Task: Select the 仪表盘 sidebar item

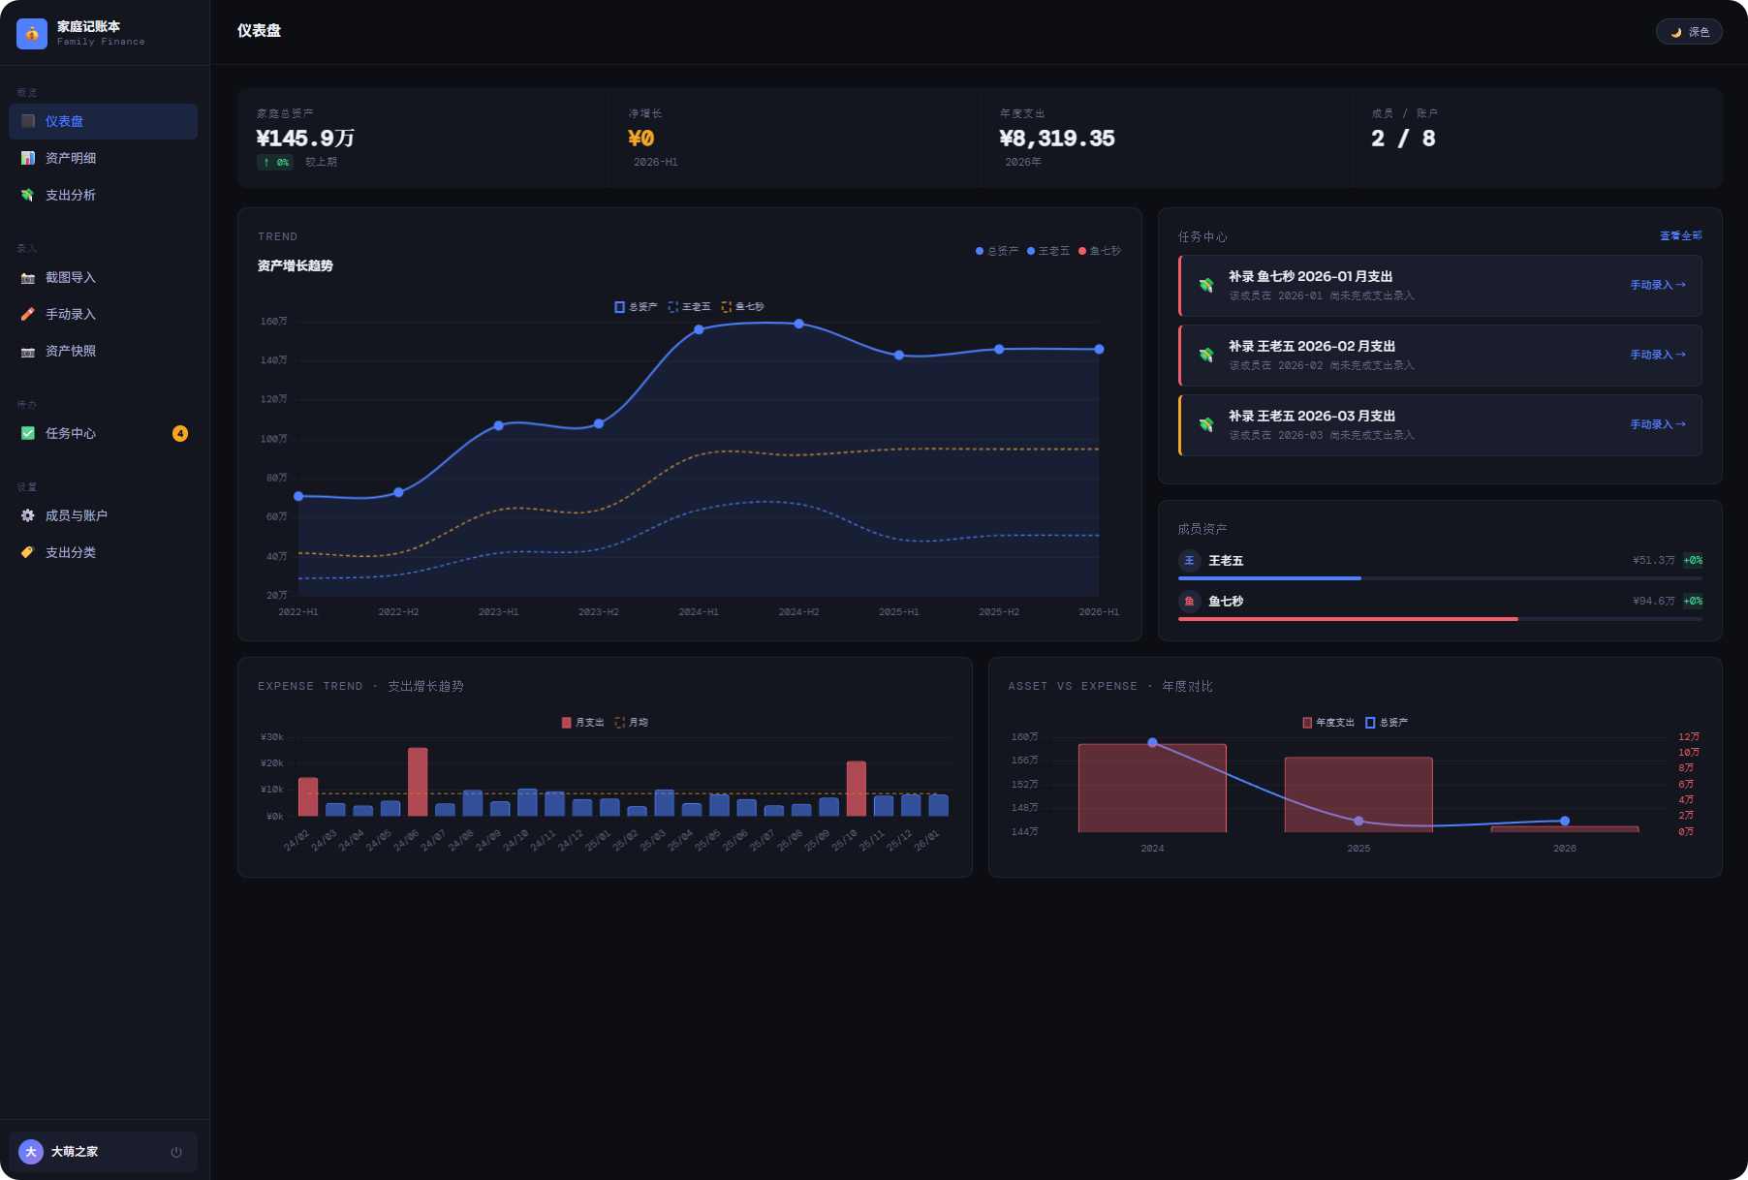Action: (x=103, y=121)
